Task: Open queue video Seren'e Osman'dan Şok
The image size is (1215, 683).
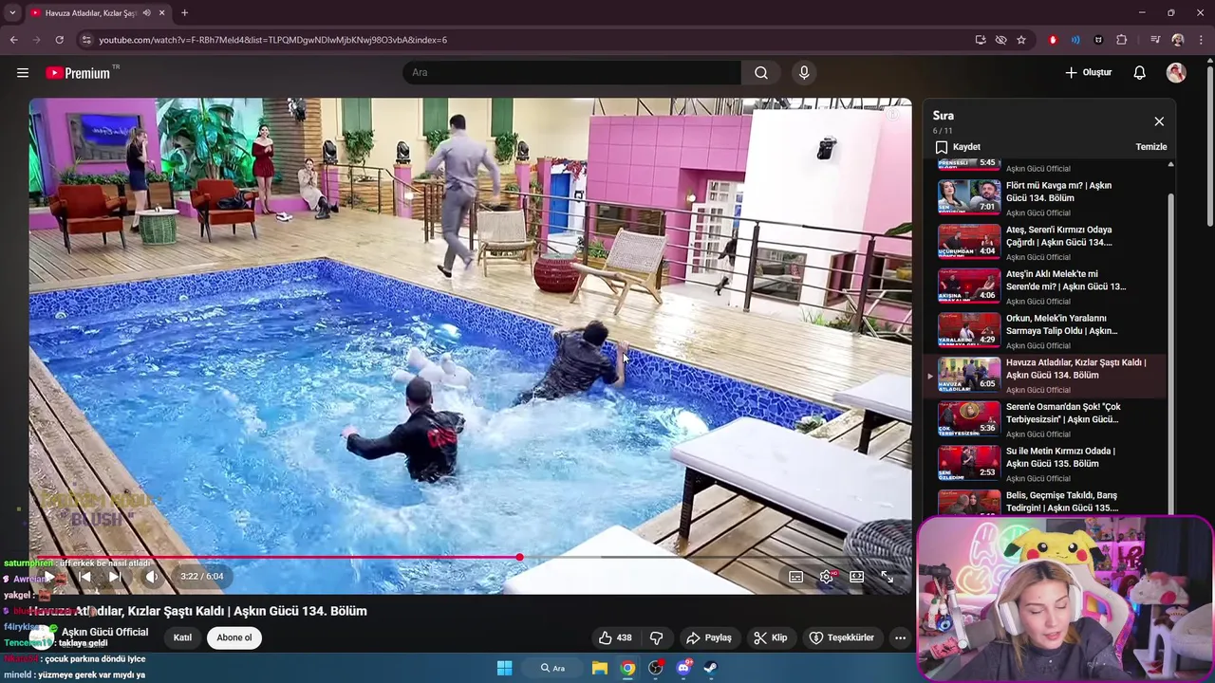Action: coord(1048,419)
